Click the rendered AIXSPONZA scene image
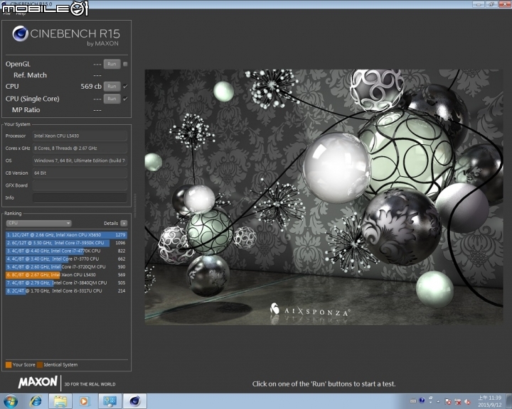512x409 pixels. (324, 197)
